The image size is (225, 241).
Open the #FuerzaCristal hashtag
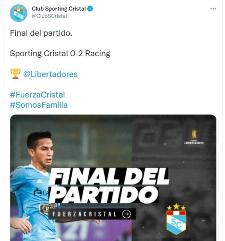coord(37,95)
